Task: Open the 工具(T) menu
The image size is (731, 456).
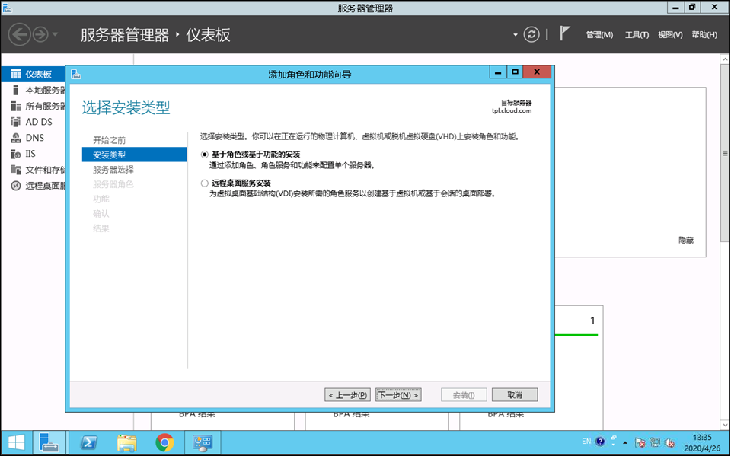Action: 637,35
